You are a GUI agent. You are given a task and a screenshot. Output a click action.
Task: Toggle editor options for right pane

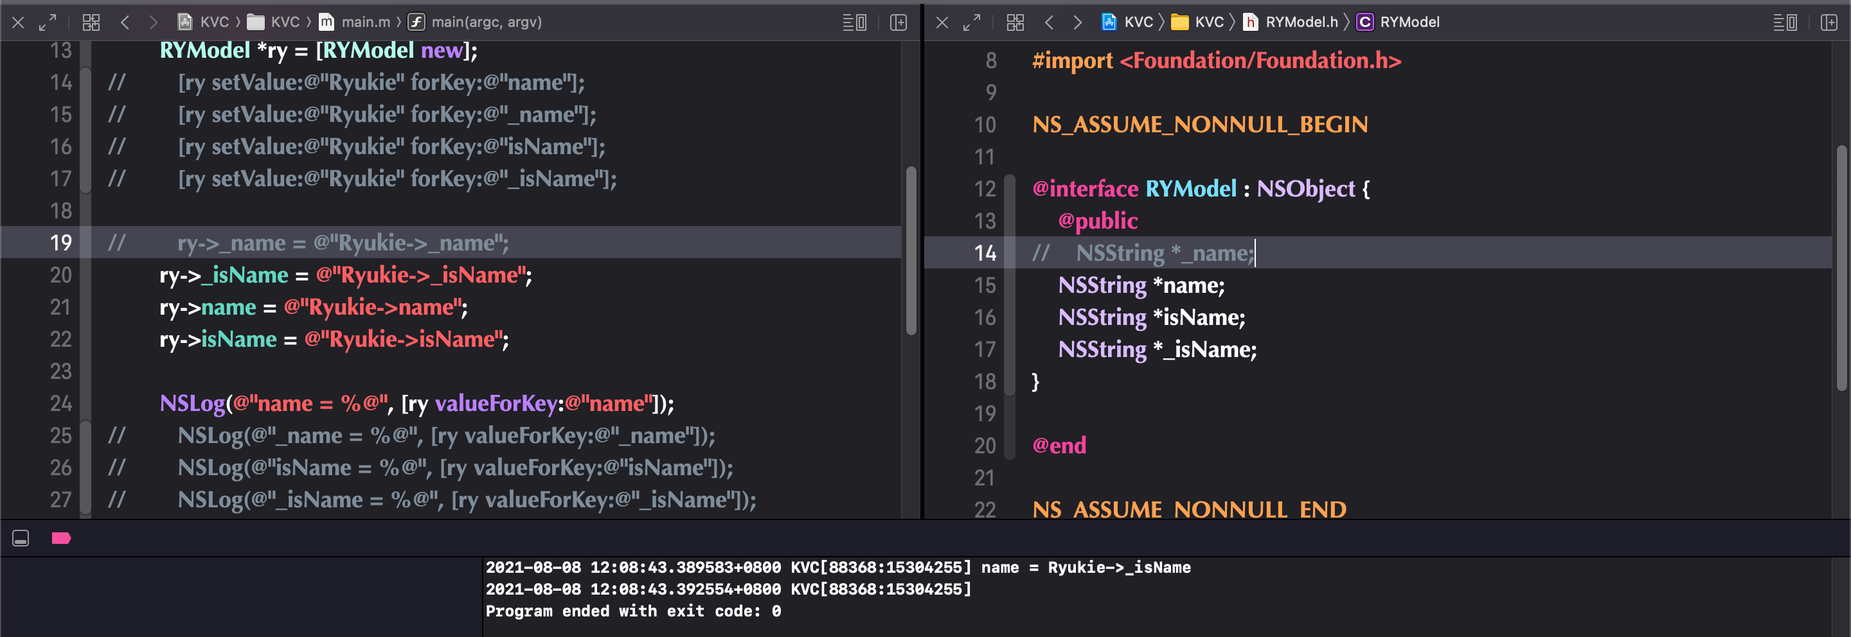pyautogui.click(x=1785, y=22)
